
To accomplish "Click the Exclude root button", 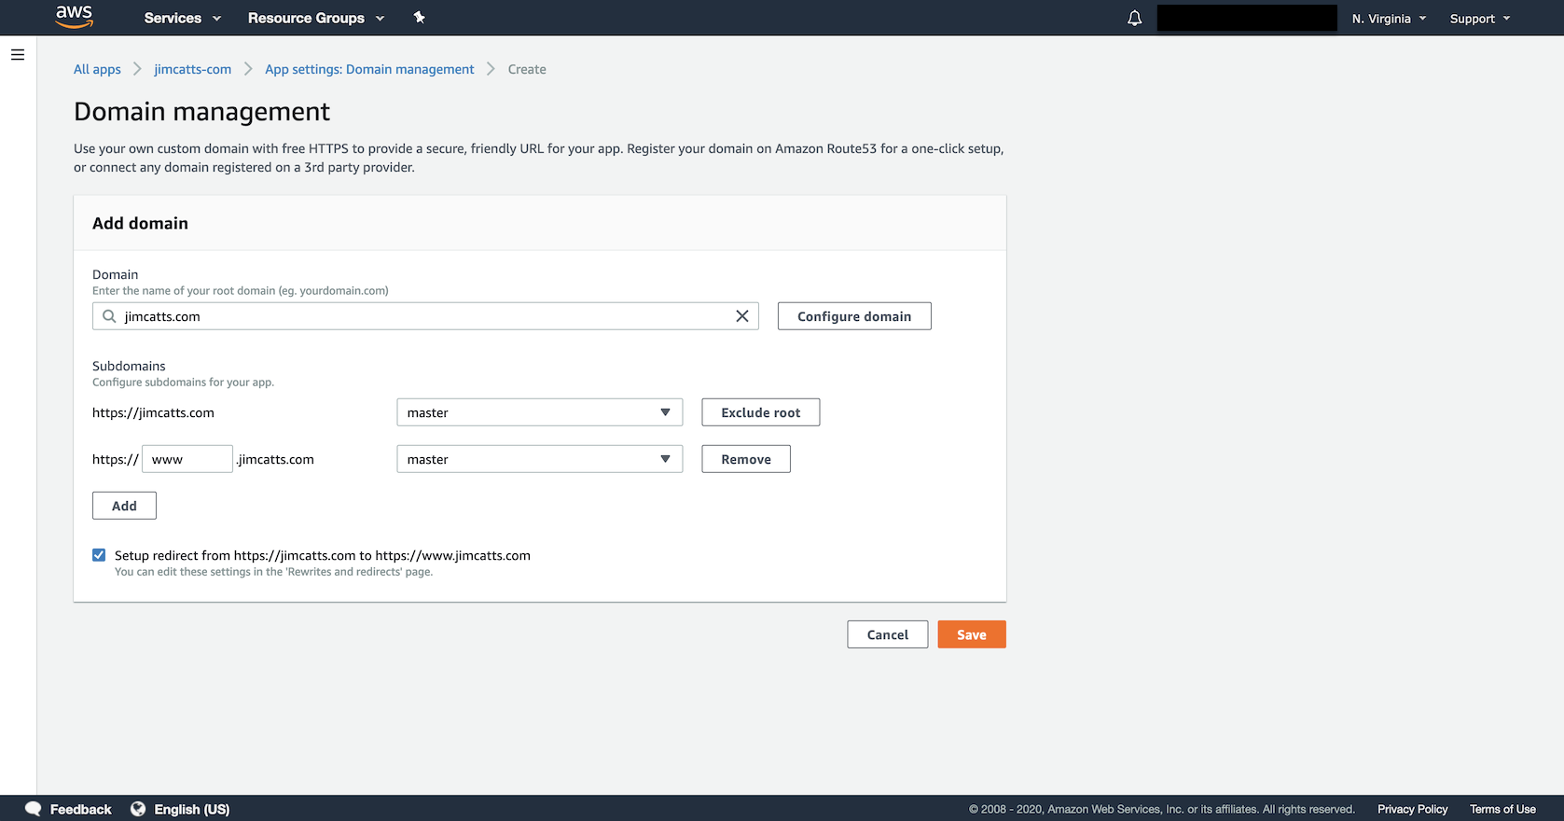I will pos(761,412).
